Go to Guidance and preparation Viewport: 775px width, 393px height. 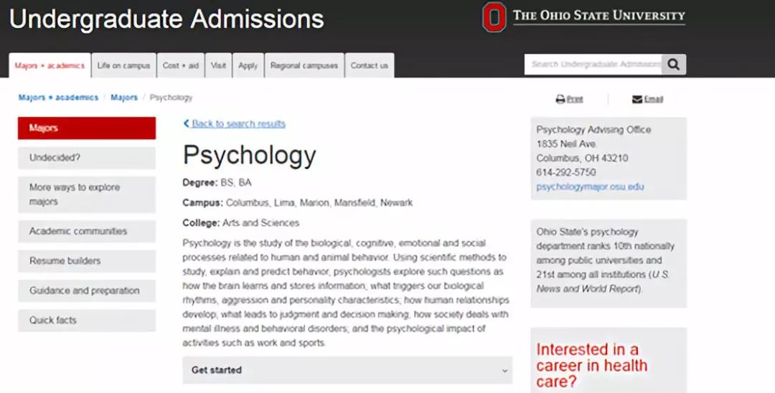click(87, 290)
